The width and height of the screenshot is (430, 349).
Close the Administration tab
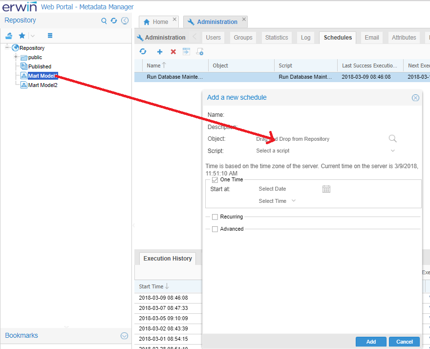tap(244, 19)
